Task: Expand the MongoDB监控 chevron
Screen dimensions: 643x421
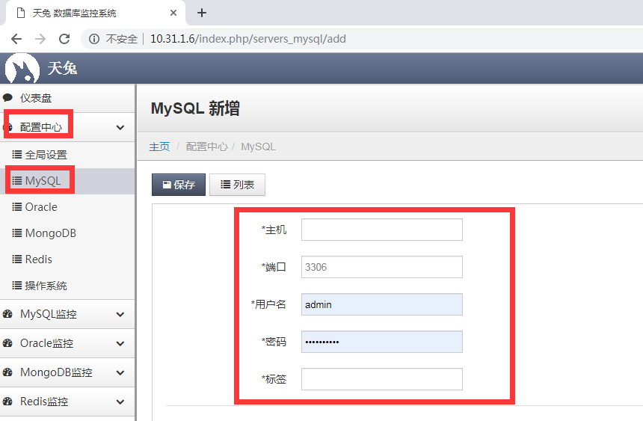Action: tap(120, 373)
